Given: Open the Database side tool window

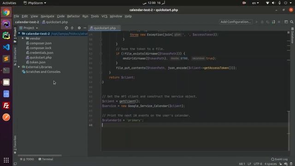Looking at the screenshot, I should click(x=292, y=36).
